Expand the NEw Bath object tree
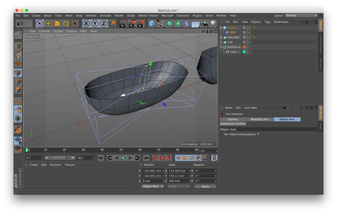This screenshot has width=337, height=214. tap(221, 37)
